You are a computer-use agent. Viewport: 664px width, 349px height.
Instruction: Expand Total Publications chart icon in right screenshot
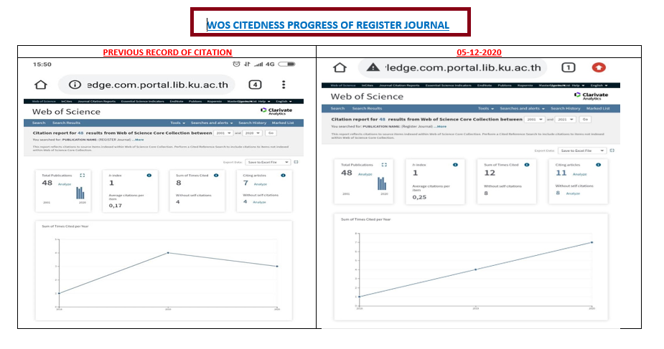(384, 165)
